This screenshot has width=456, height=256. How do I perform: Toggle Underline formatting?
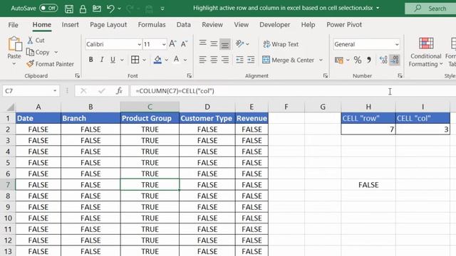113,60
